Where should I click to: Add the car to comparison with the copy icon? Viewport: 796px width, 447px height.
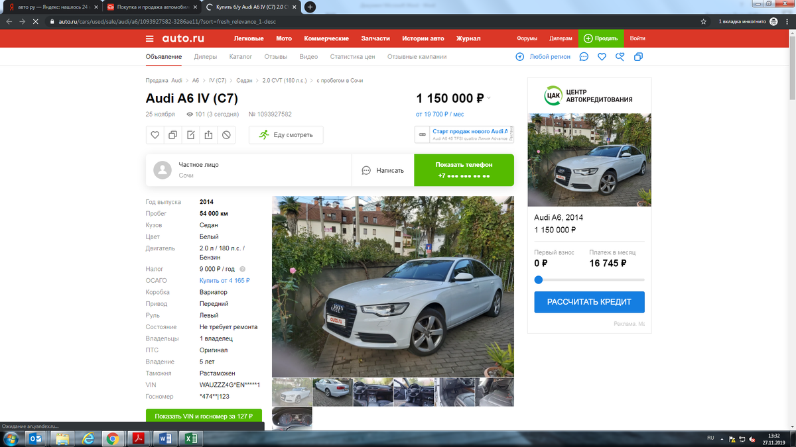[x=173, y=135]
